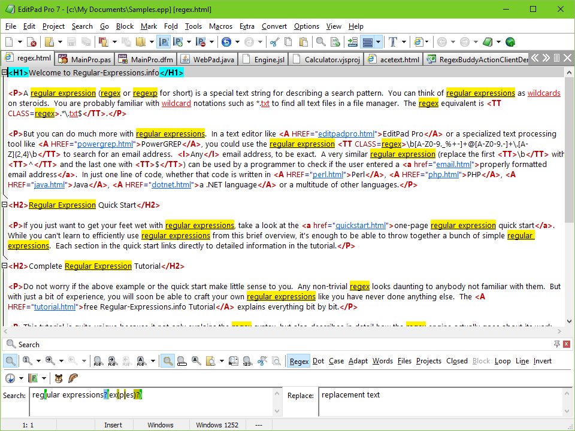
Task: Click the close file icon with red X
Action: [x=32, y=42]
